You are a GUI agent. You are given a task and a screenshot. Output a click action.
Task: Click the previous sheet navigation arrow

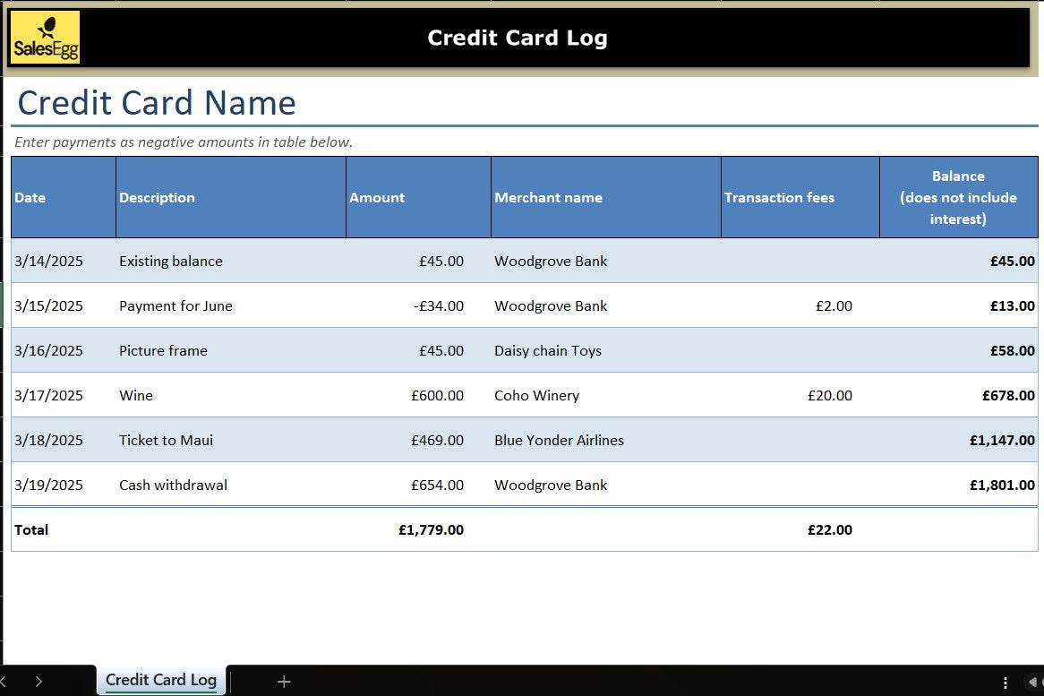[4, 682]
